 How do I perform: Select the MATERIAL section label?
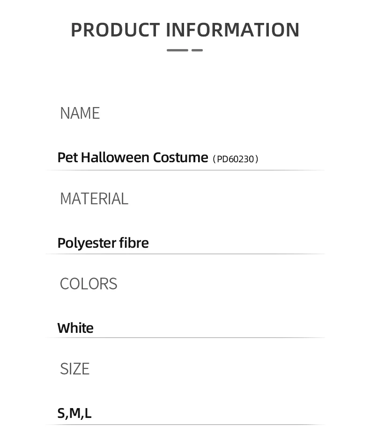point(94,199)
